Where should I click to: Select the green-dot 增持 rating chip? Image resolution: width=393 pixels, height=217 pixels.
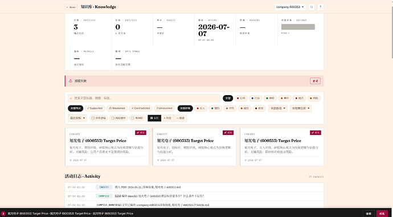[x=215, y=108]
